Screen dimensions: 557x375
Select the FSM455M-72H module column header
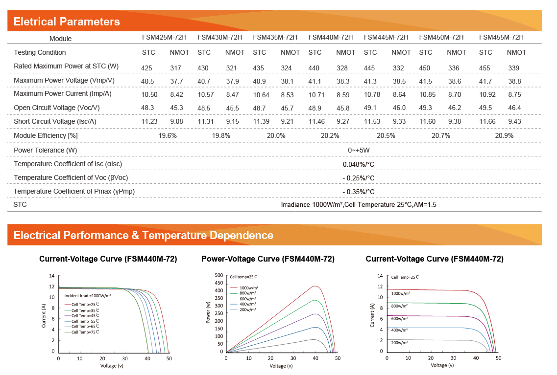pyautogui.click(x=501, y=37)
